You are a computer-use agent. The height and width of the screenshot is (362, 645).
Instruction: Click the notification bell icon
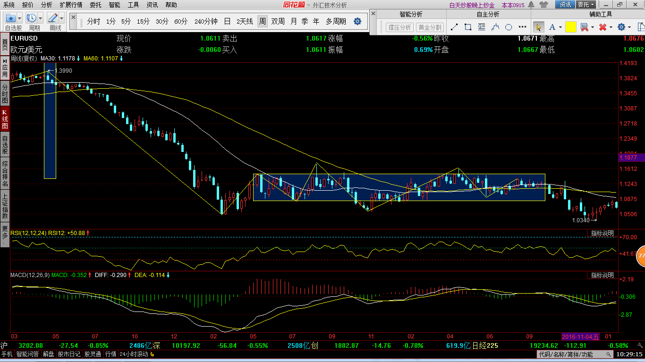coord(531,5)
